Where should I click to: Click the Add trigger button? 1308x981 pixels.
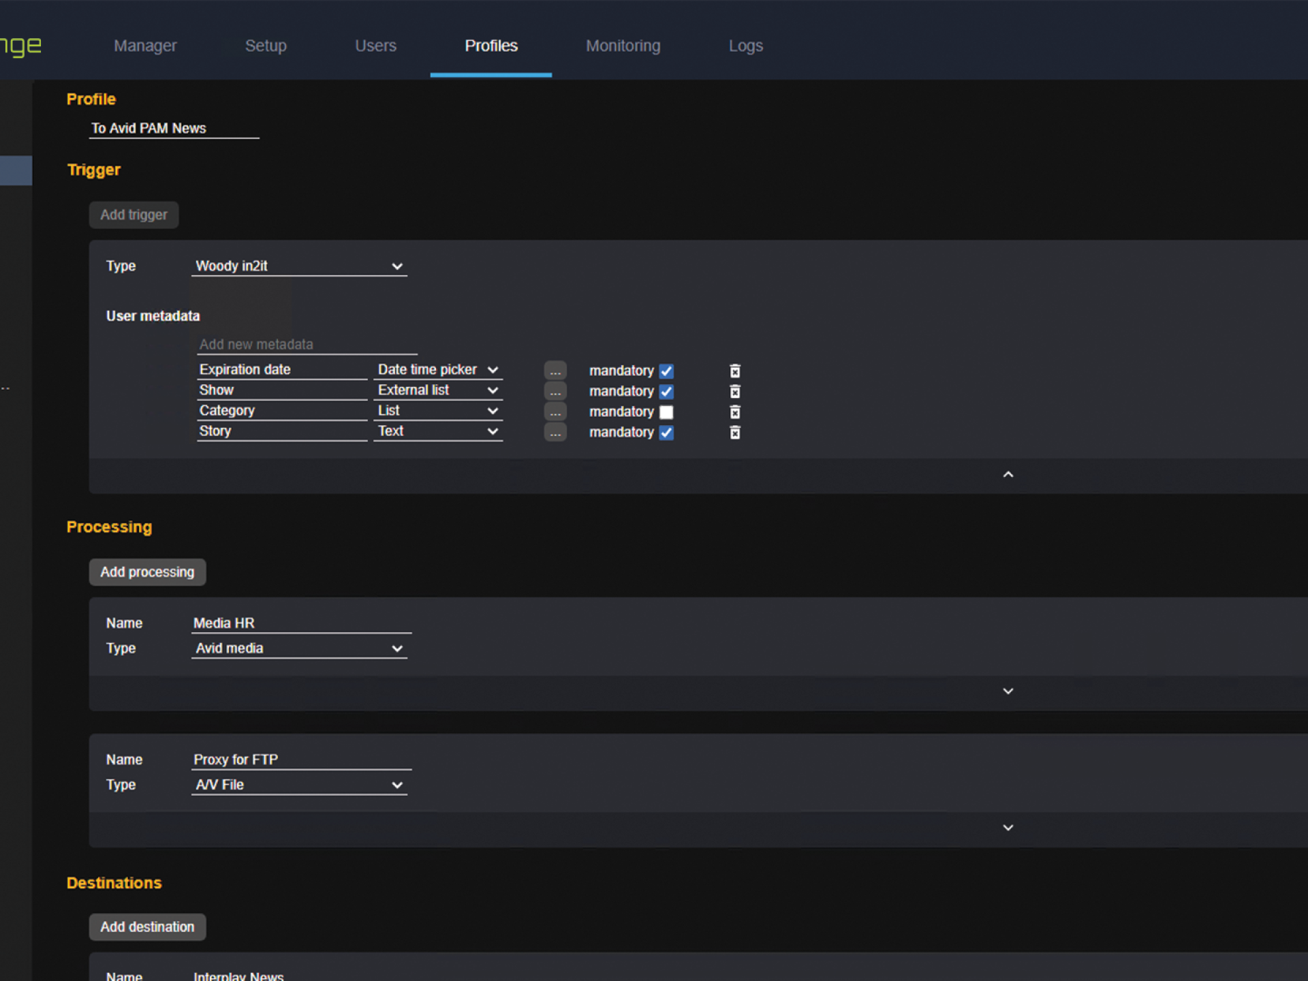134,215
